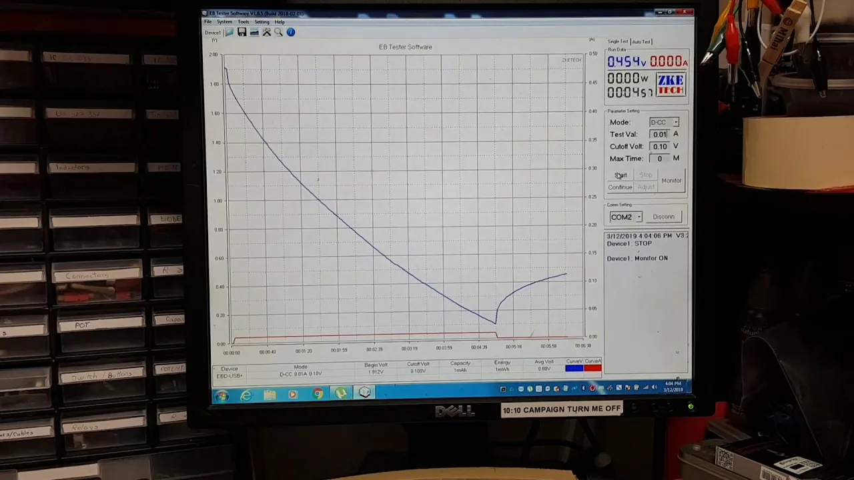
Task: Expand the COM2 port dropdown
Action: click(638, 217)
